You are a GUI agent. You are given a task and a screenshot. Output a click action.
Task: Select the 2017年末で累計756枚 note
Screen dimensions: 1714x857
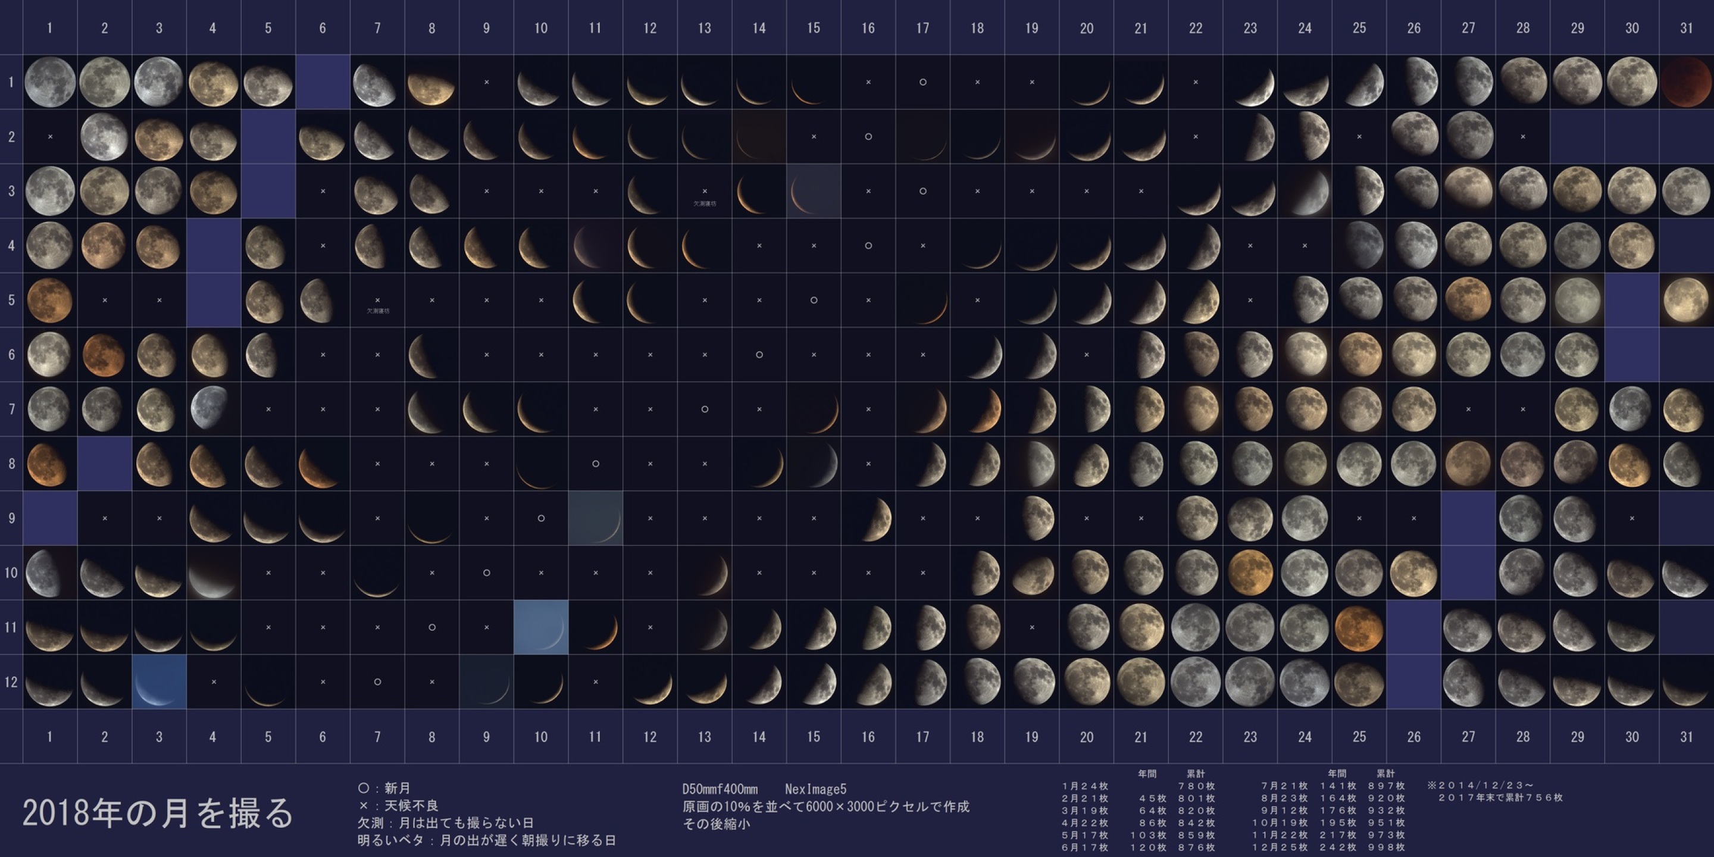coord(1500,797)
